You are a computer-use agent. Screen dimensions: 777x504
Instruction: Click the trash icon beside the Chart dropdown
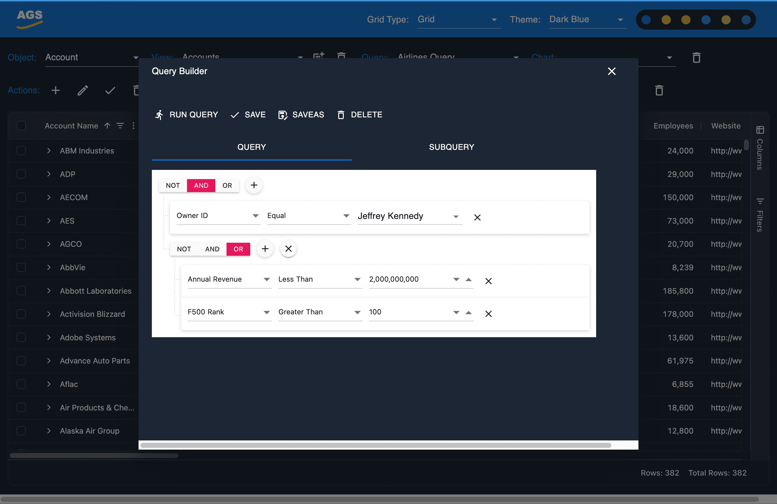pyautogui.click(x=696, y=57)
